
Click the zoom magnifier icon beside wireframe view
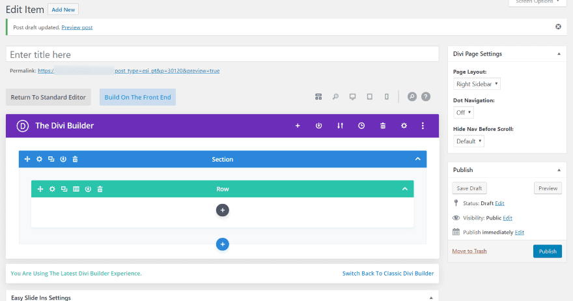coord(335,97)
